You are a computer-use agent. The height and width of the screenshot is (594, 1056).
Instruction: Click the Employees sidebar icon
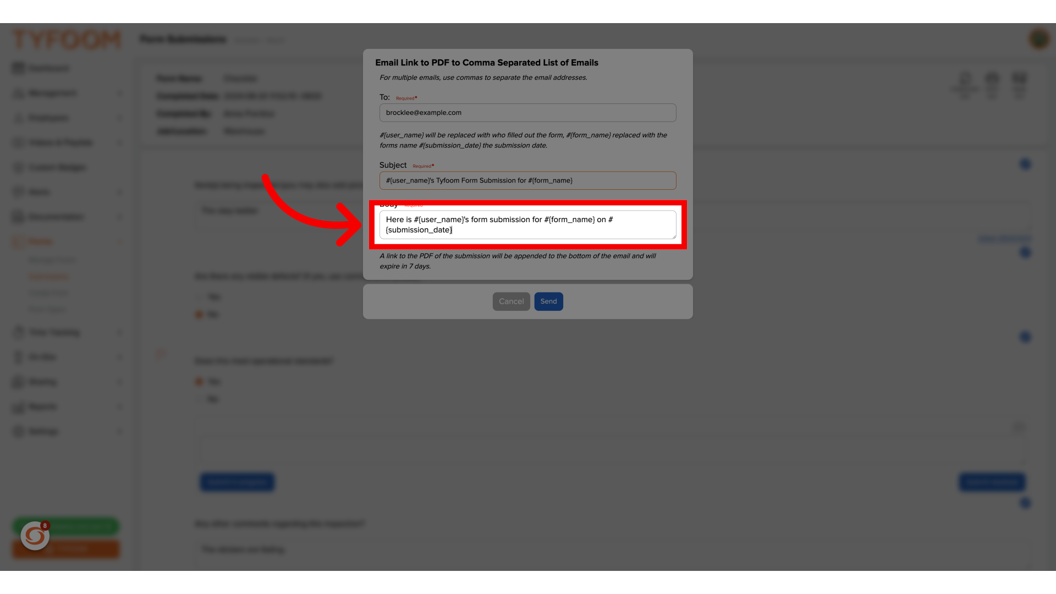point(18,118)
